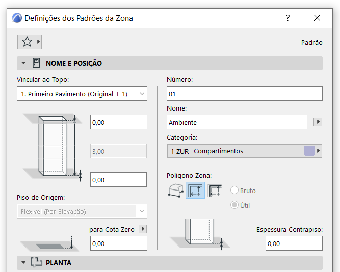Click the Nome field arrow button
340x272 pixels.
click(318, 122)
